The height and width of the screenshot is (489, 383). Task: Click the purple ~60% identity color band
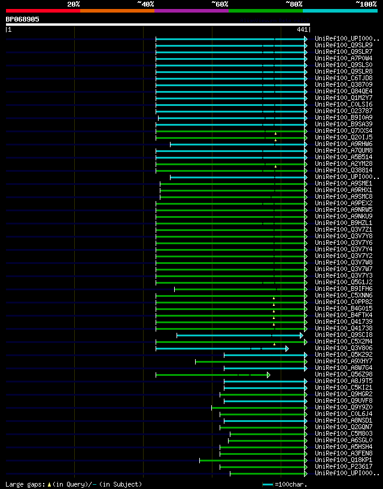point(191,11)
